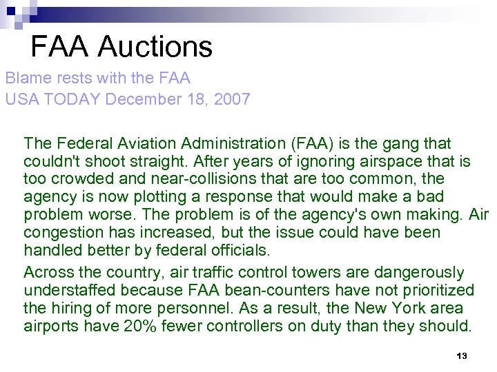
Task: Click slide number 13 in the corner
Action: [x=462, y=356]
